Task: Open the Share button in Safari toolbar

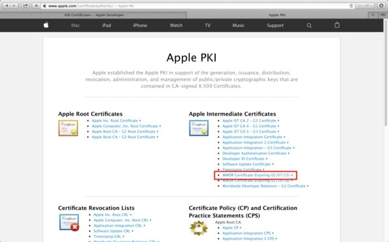Action: coord(25,5)
